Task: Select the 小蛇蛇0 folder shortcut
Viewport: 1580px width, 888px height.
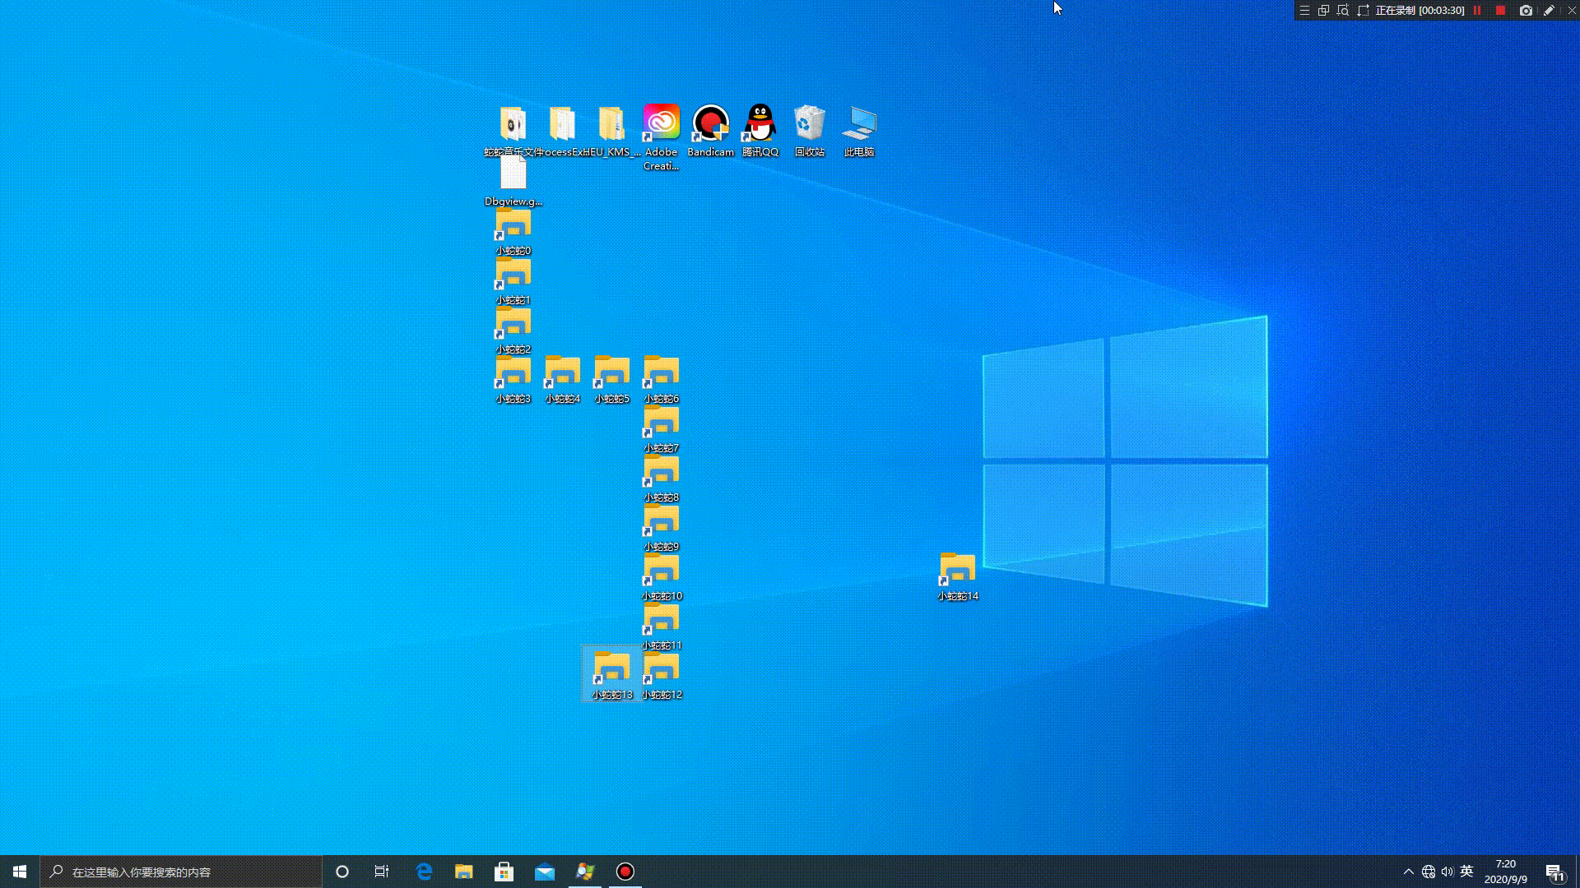Action: pyautogui.click(x=513, y=224)
